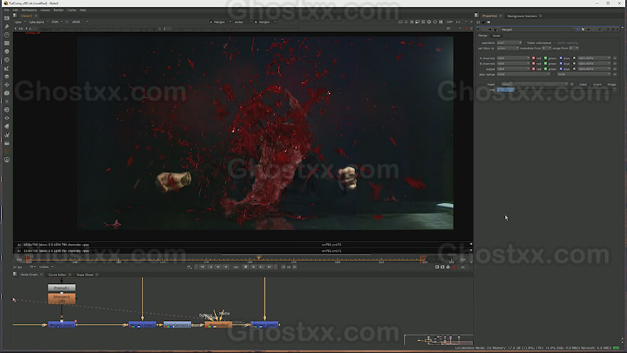This screenshot has width=627, height=353.
Task: Open the viewer channel set dropdown rgba
Action: pos(20,22)
